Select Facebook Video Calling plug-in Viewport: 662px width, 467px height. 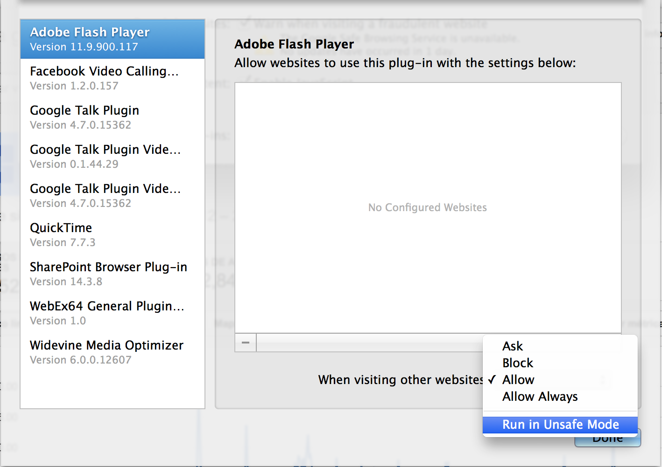(112, 78)
